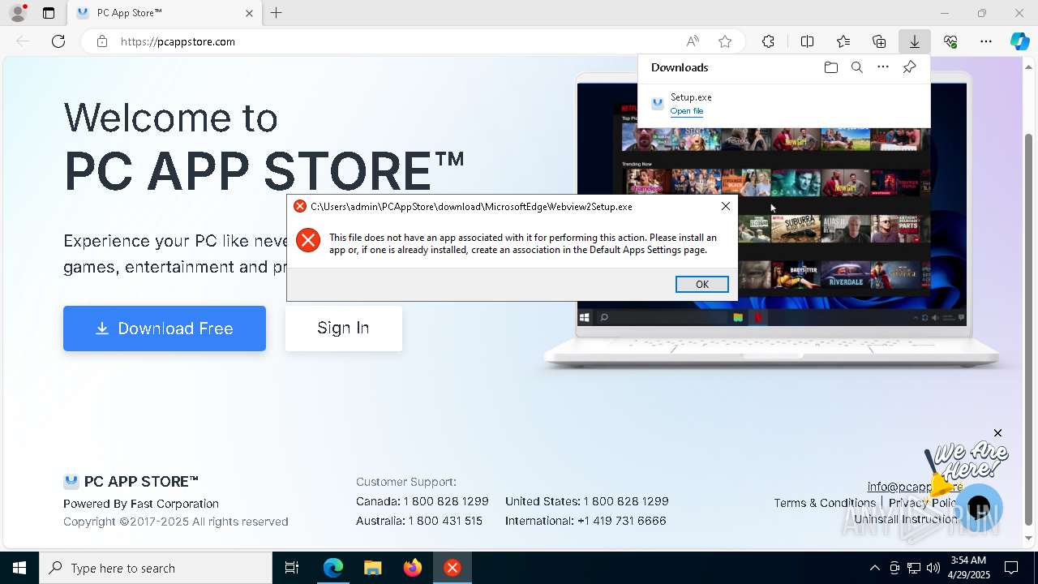
Task: Open Collections icon in toolbar
Action: point(879,41)
